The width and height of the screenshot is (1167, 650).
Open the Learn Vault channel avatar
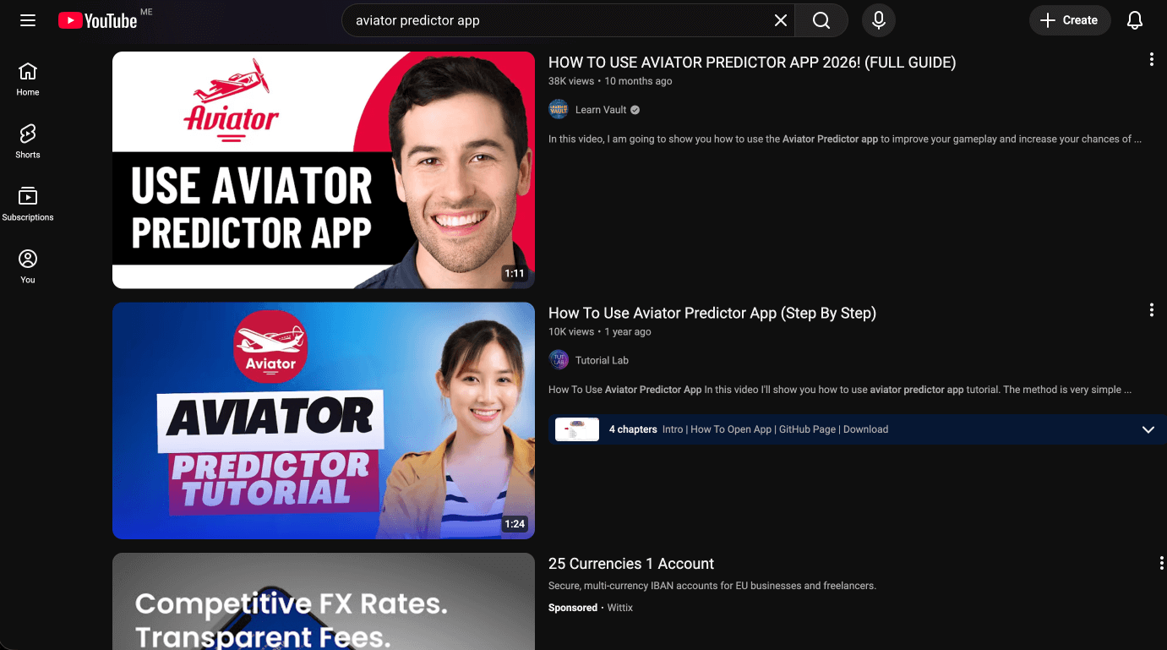click(559, 109)
